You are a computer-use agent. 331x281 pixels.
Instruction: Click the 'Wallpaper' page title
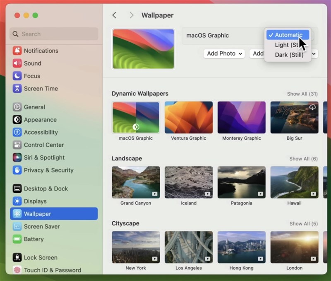(158, 15)
